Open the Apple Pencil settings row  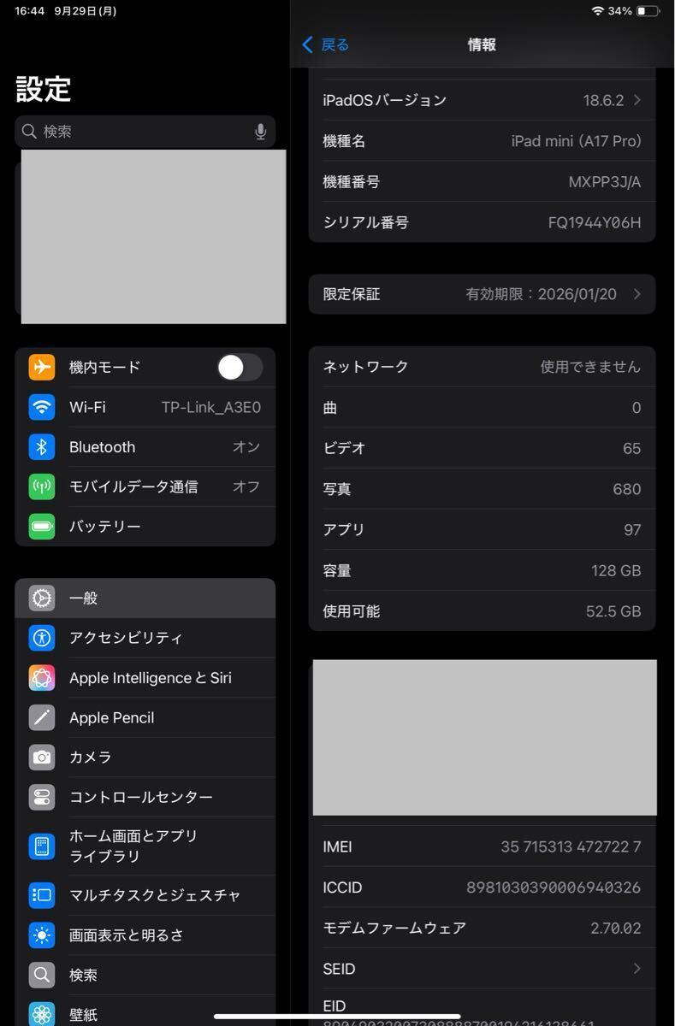pyautogui.click(x=145, y=717)
